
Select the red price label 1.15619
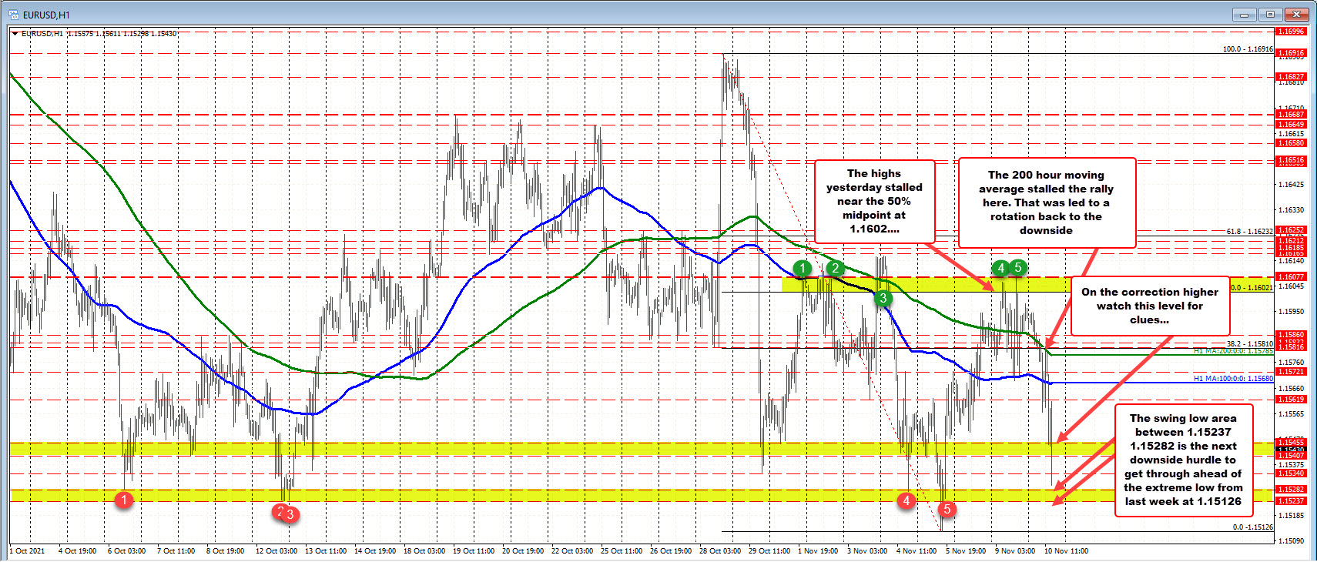[x=1291, y=400]
